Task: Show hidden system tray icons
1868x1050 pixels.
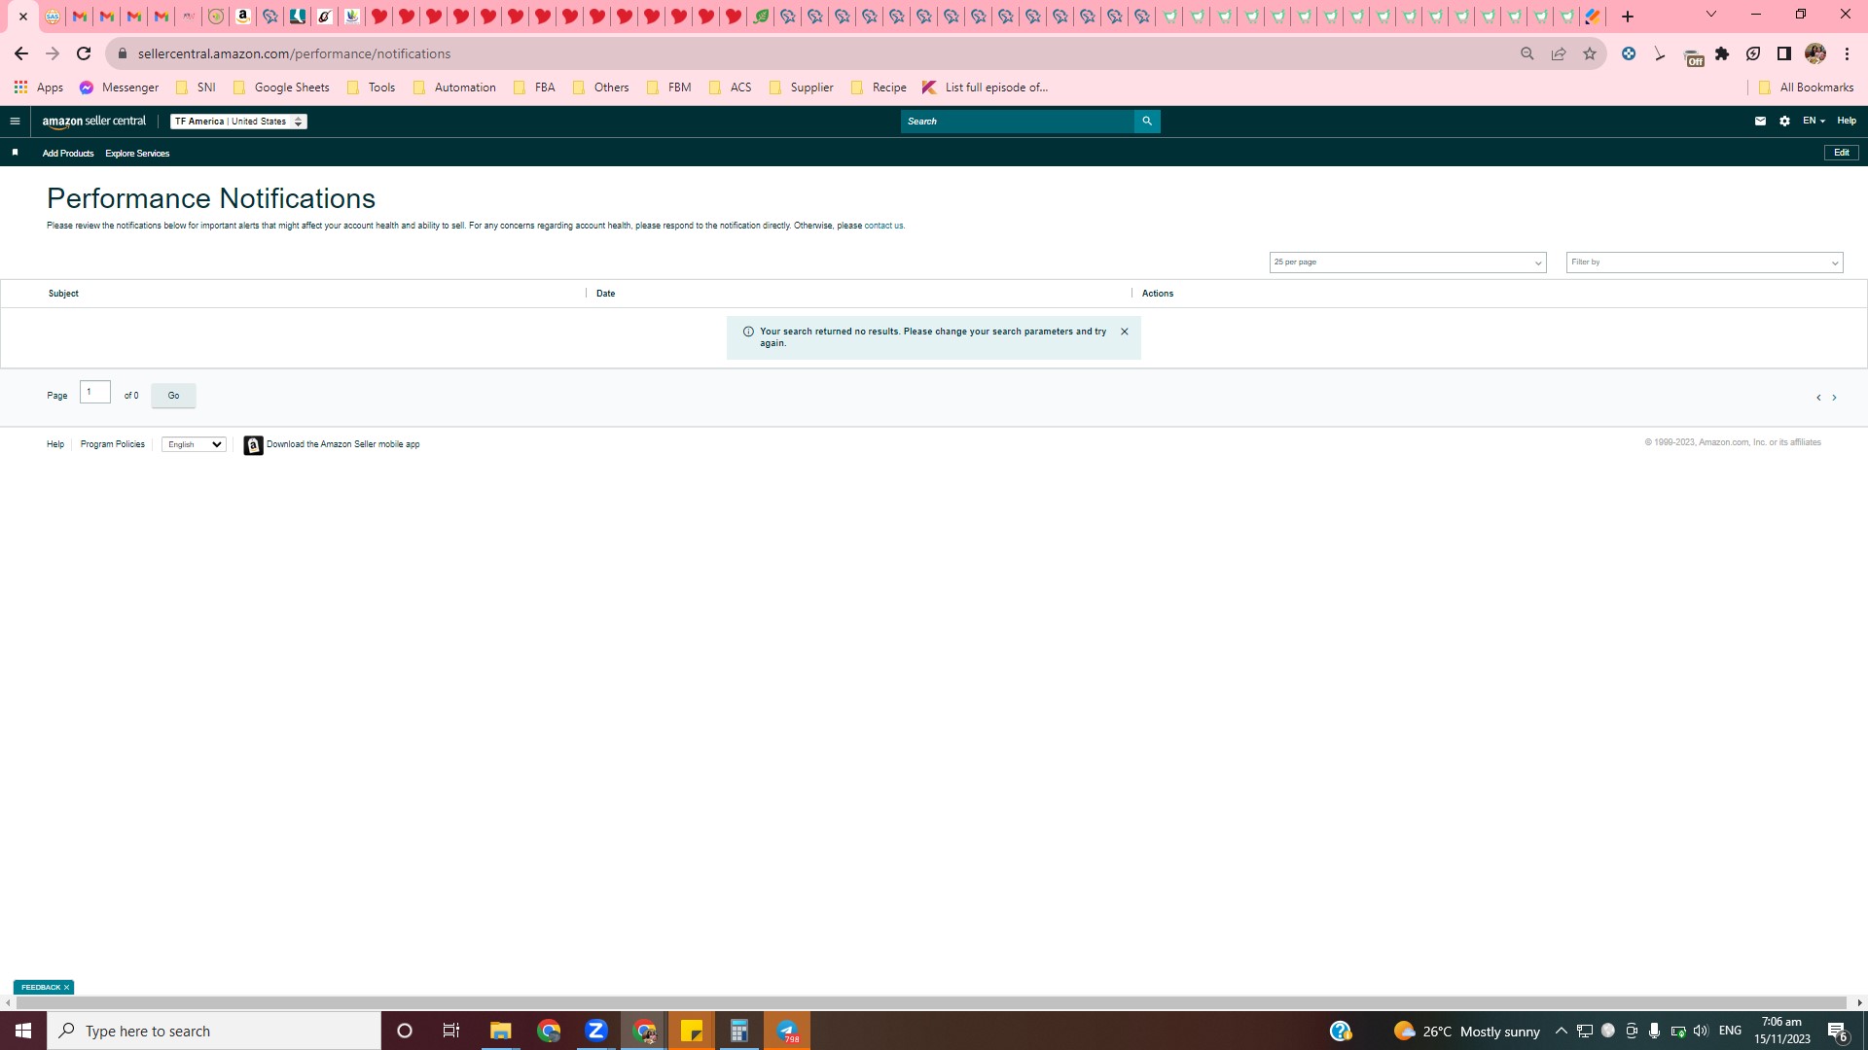Action: pyautogui.click(x=1562, y=1031)
